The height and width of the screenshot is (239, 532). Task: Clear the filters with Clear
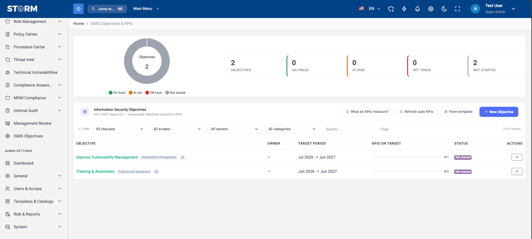[x=384, y=129]
